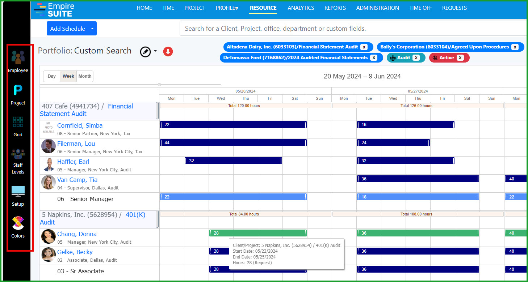Open the ANALYTICS menu

pos(301,8)
